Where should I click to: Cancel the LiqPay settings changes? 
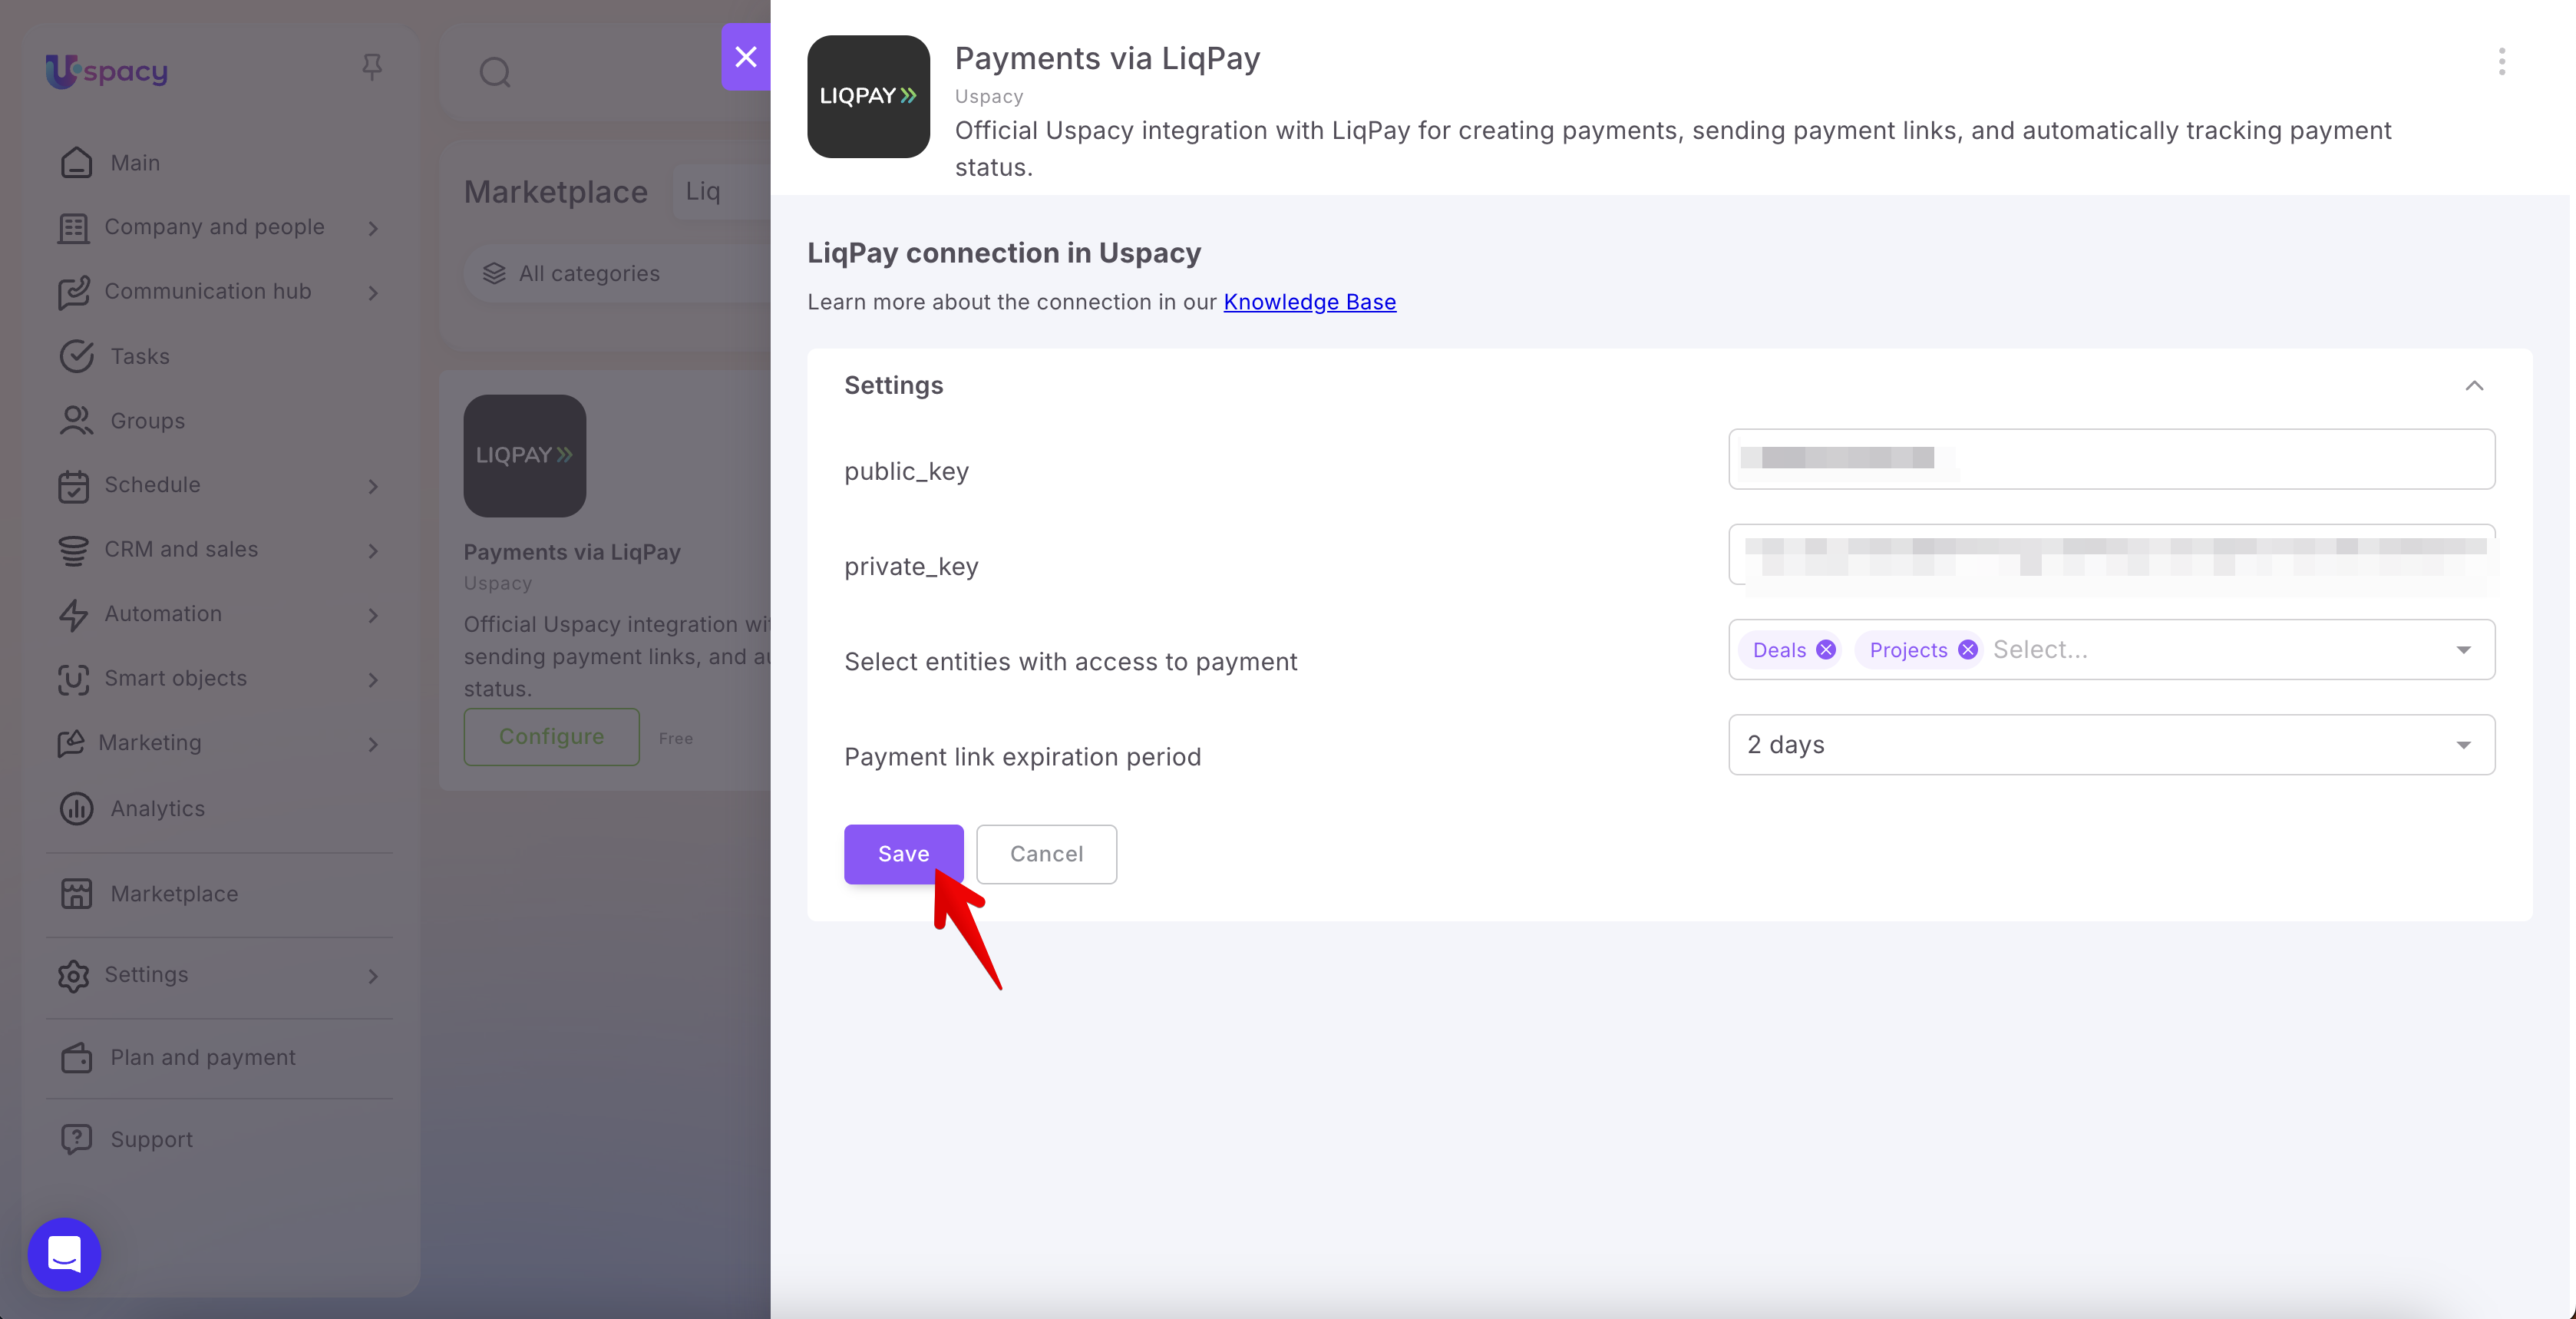1046,854
